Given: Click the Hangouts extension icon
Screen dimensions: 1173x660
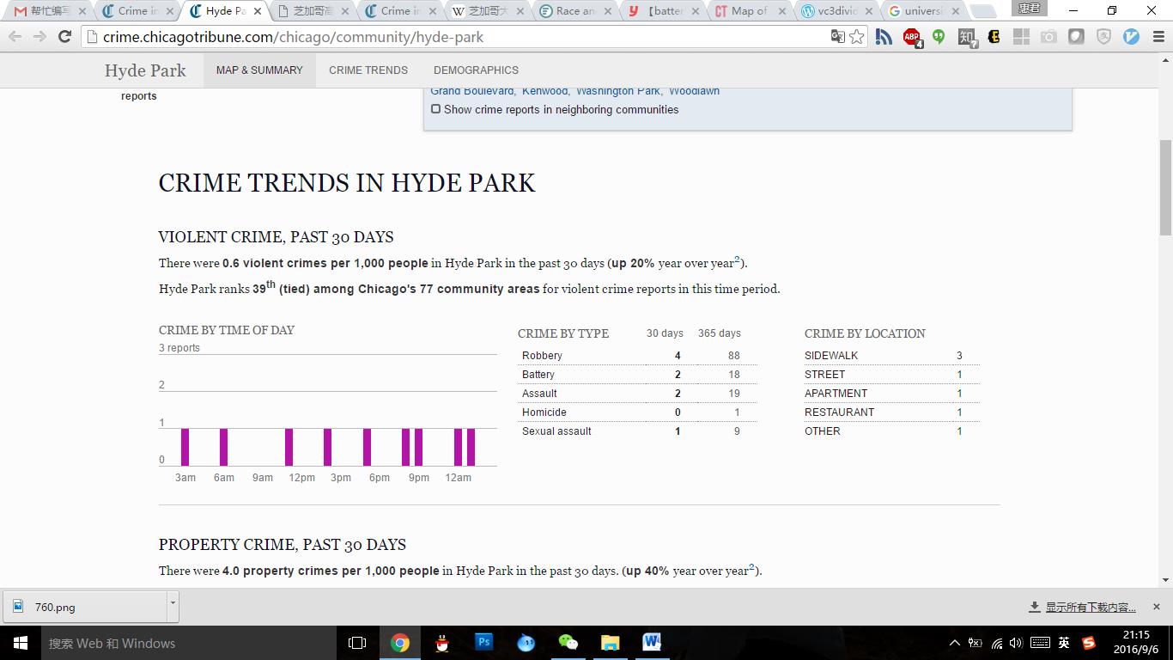Looking at the screenshot, I should (x=939, y=37).
